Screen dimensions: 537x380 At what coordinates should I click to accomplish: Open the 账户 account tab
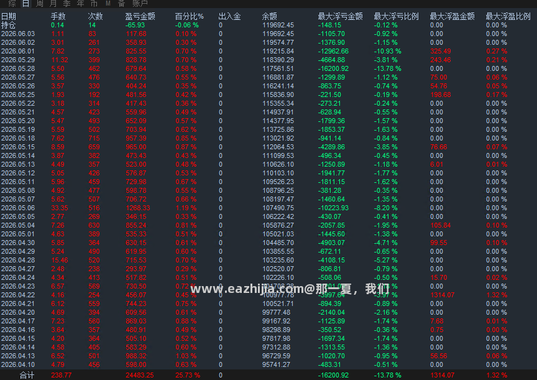point(140,4)
